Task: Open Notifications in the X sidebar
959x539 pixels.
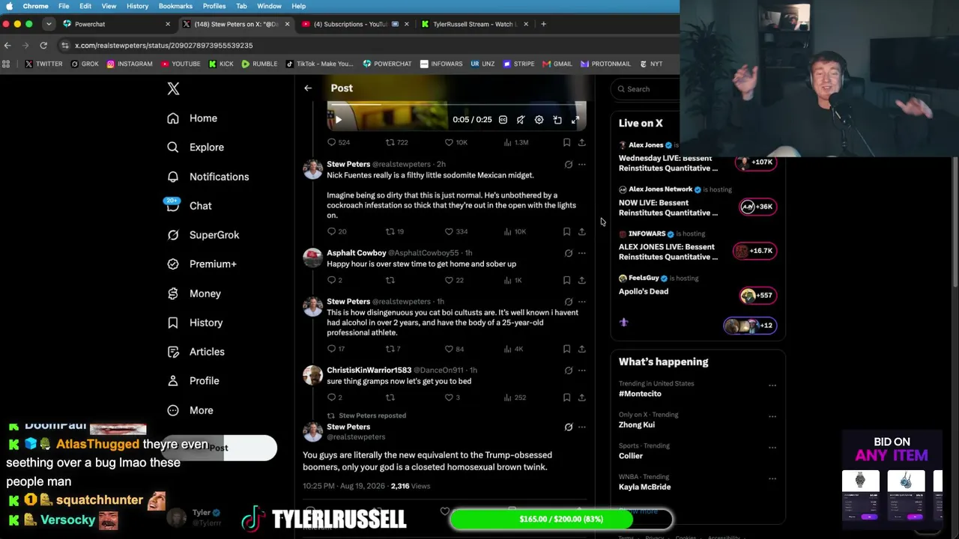Action: pos(208,177)
